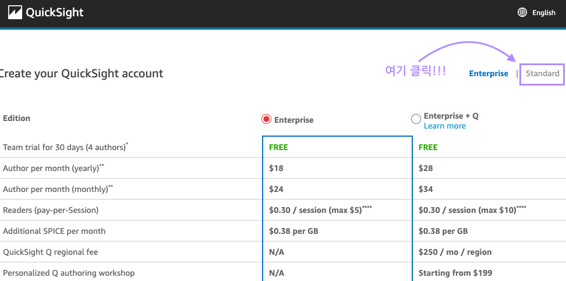Click the $0.30 / session (max $5) cell
Image resolution: width=566 pixels, height=281 pixels.
pyautogui.click(x=320, y=210)
